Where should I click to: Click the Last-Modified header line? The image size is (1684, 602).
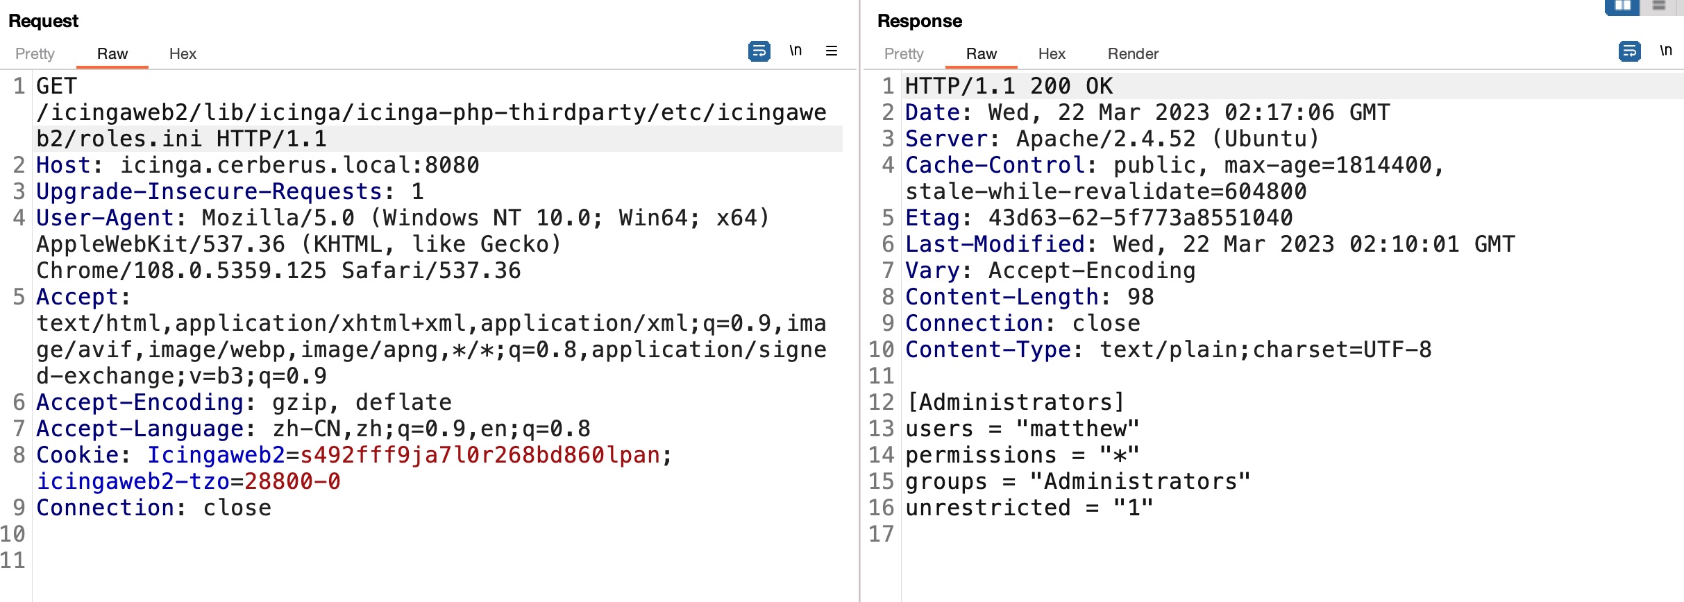[1210, 244]
